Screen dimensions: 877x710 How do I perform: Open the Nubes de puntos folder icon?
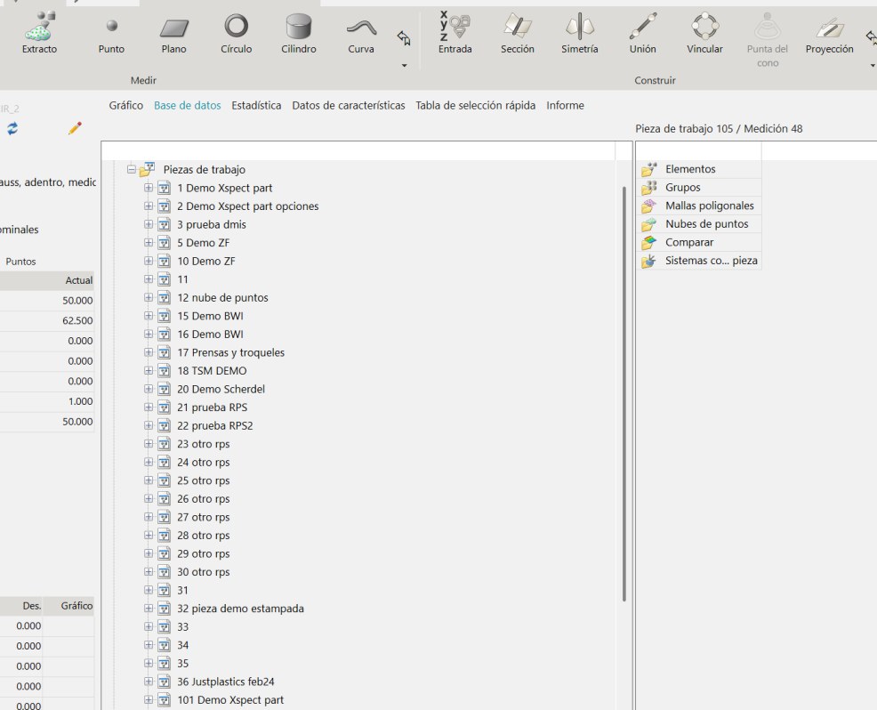(x=648, y=224)
